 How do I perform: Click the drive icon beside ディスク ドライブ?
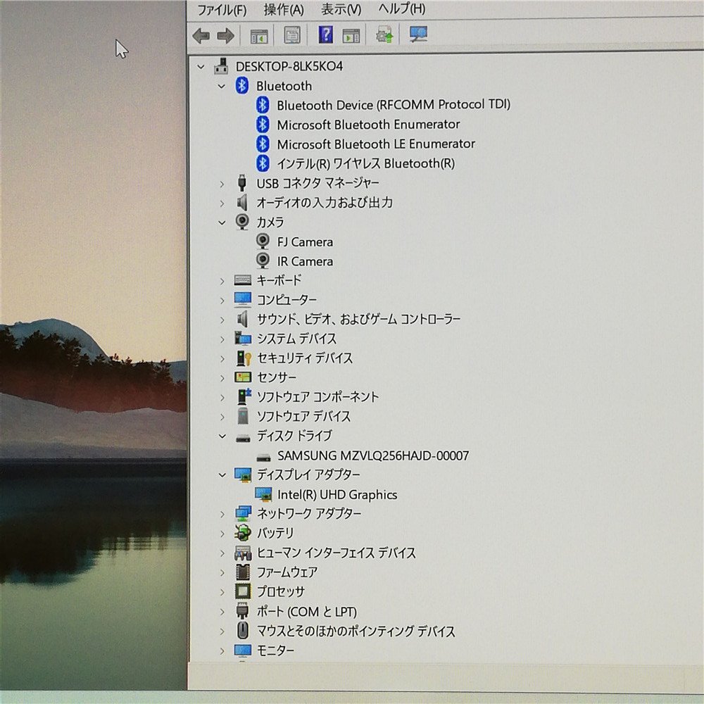(x=243, y=438)
